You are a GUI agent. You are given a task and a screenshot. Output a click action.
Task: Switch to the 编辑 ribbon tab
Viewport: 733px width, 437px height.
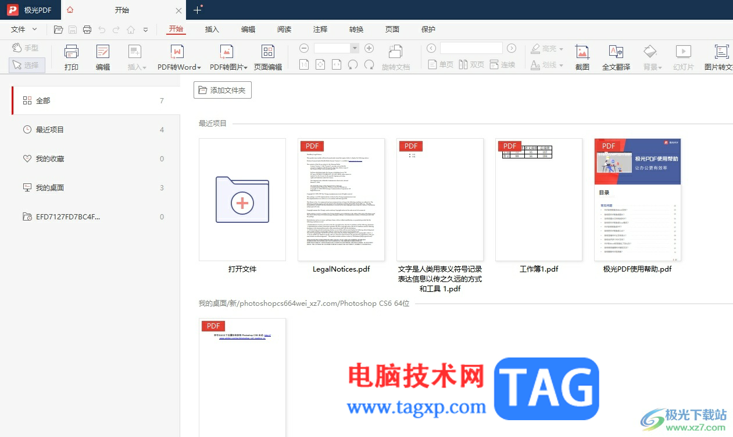coord(248,30)
